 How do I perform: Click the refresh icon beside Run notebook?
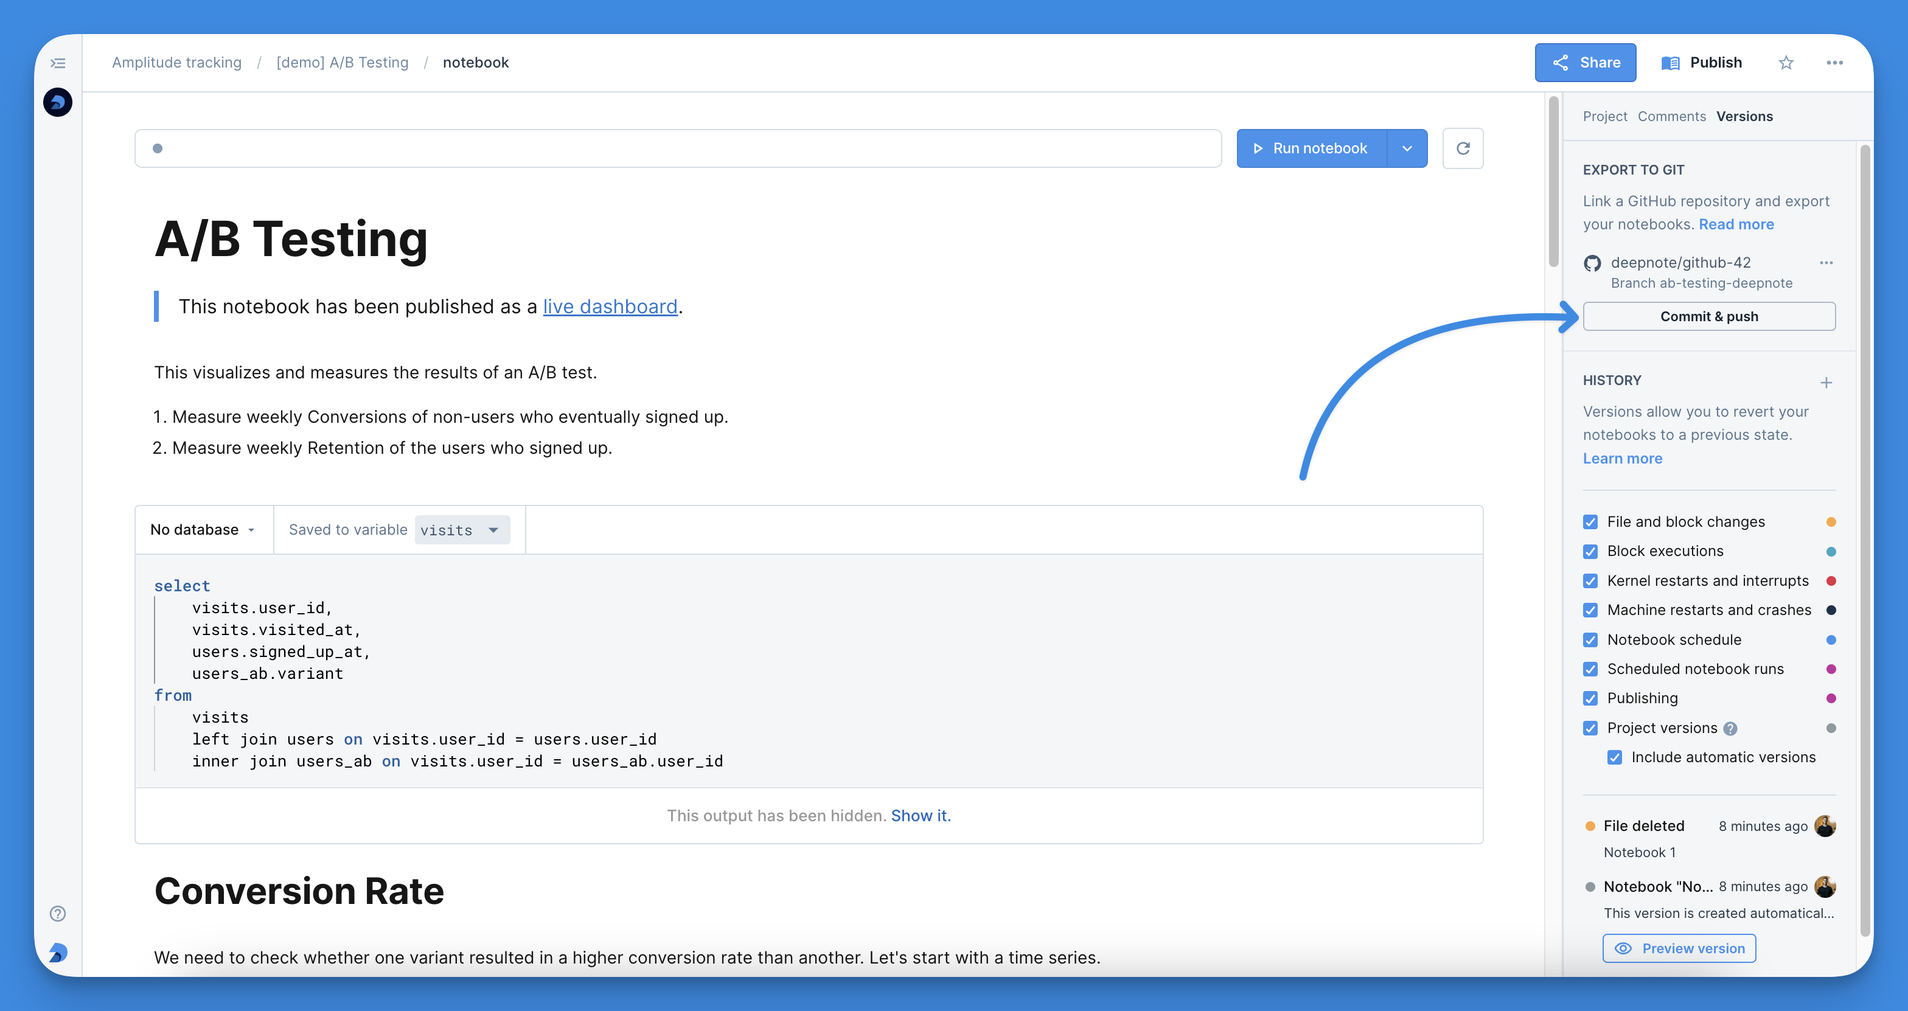click(x=1463, y=148)
